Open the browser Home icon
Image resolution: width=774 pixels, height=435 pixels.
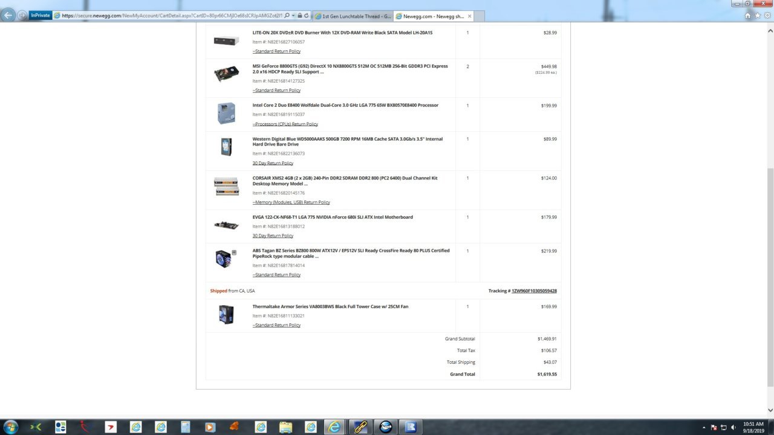pos(748,16)
